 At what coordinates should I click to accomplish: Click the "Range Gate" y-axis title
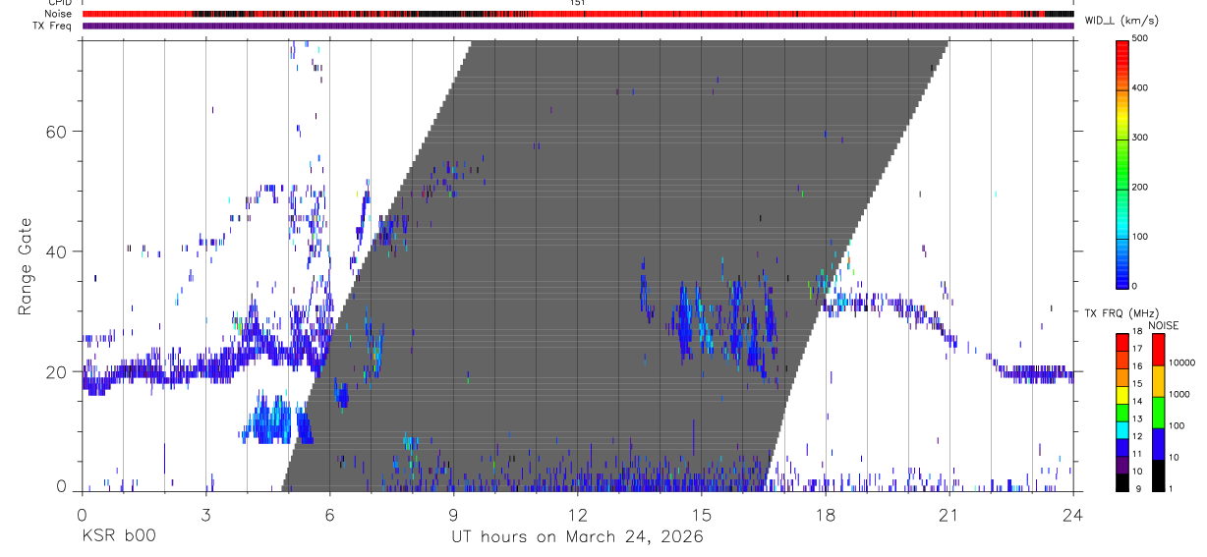click(x=27, y=267)
